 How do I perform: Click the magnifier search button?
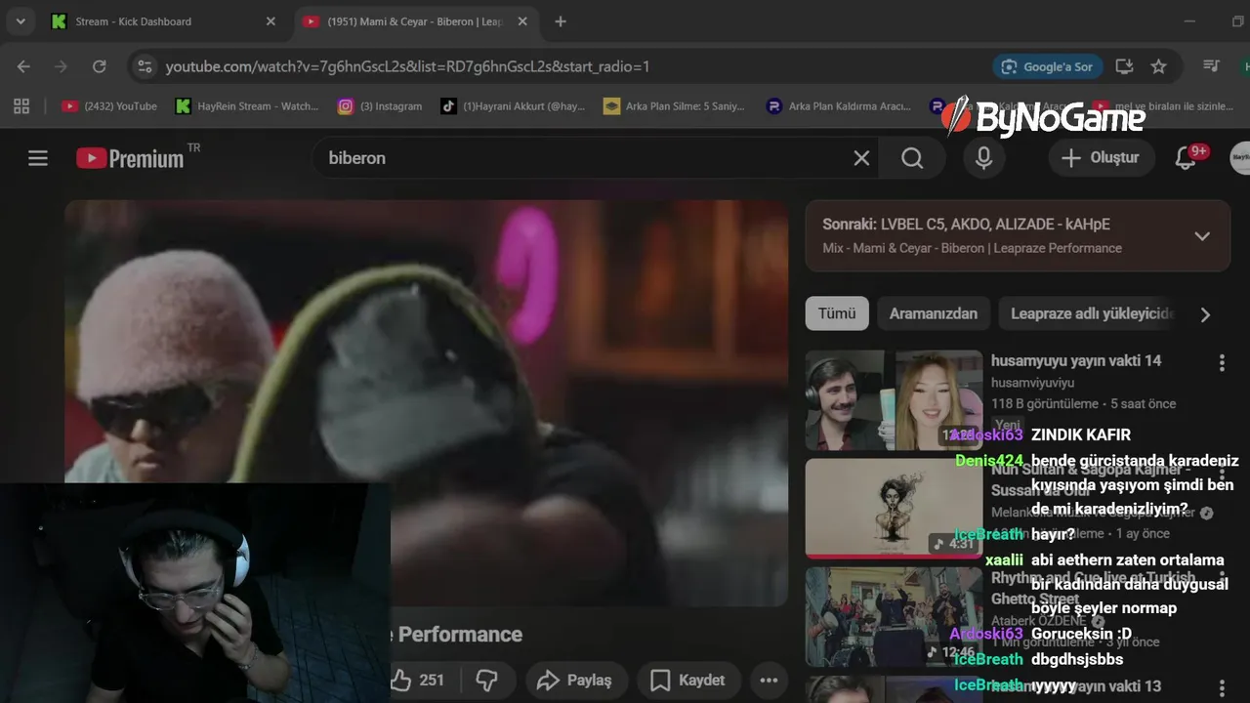coord(912,158)
